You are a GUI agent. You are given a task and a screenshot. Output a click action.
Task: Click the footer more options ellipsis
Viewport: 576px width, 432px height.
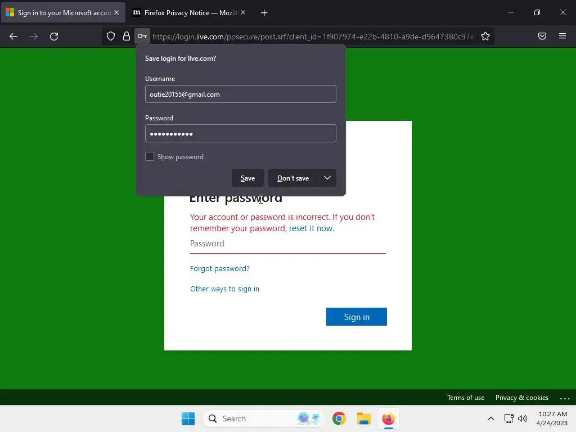pyautogui.click(x=565, y=398)
